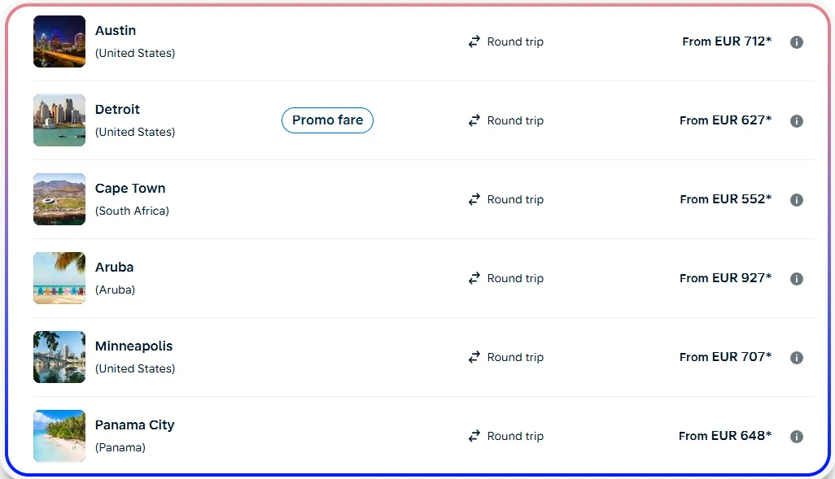The image size is (835, 479).
Task: Select the Promo fare badge on Detroit row
Action: [327, 120]
